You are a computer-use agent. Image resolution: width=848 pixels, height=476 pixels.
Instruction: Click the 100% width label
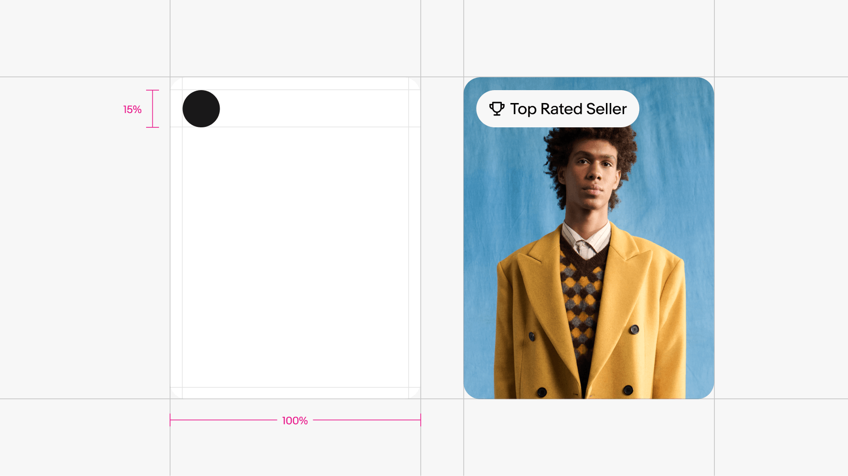click(295, 421)
